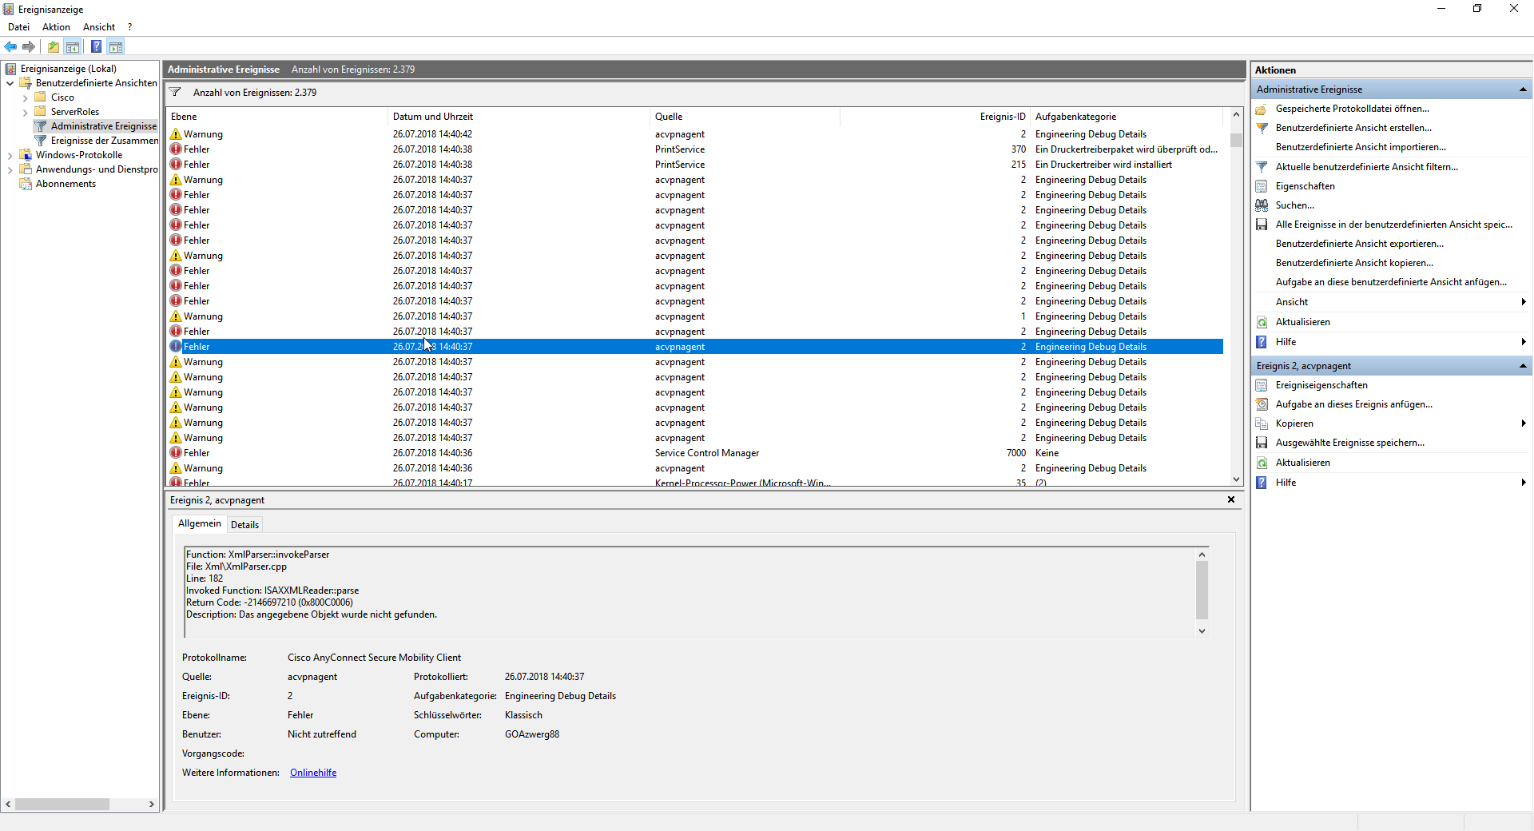Image resolution: width=1534 pixels, height=831 pixels.
Task: Open the Ansicht submenu arrow in actions
Action: click(1524, 302)
